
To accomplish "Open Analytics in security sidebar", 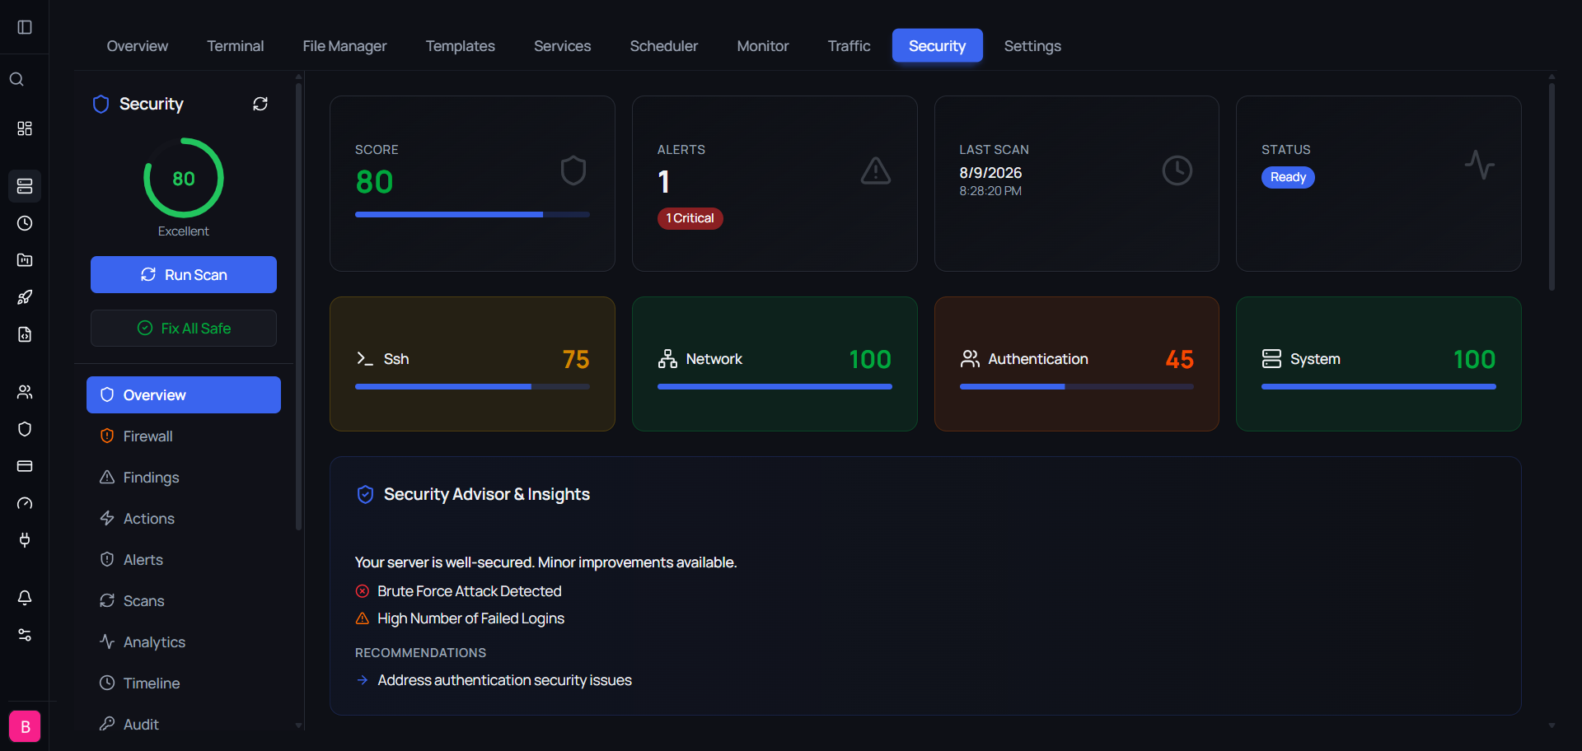I will pyautogui.click(x=184, y=642).
